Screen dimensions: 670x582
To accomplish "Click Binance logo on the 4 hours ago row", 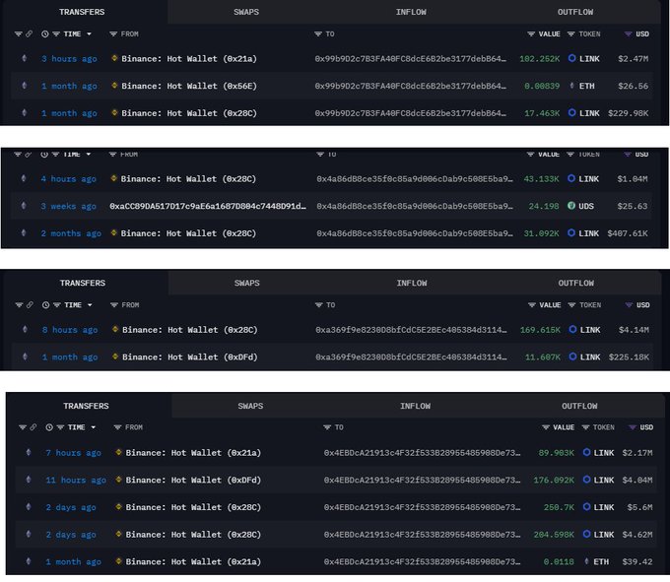I will (x=113, y=178).
